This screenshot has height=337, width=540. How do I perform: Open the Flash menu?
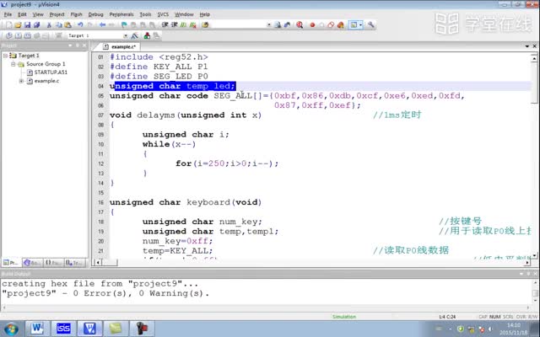click(77, 14)
